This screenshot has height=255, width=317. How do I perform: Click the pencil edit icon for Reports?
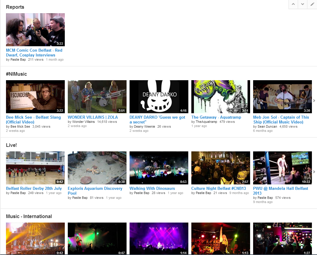pos(312,4)
